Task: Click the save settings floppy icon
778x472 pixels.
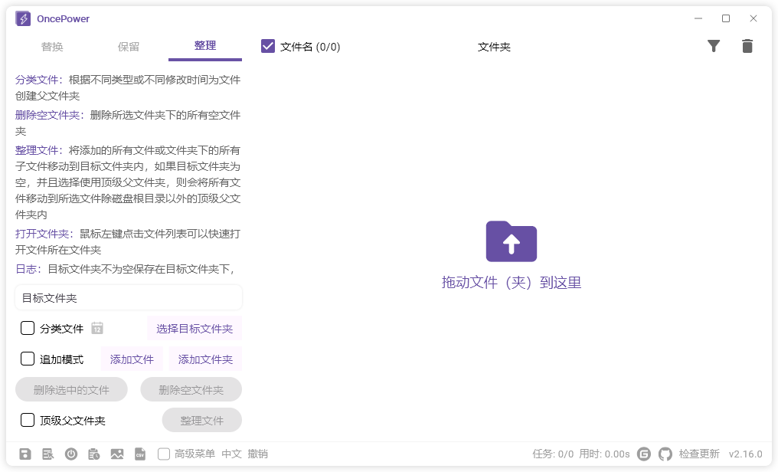Action: click(25, 454)
